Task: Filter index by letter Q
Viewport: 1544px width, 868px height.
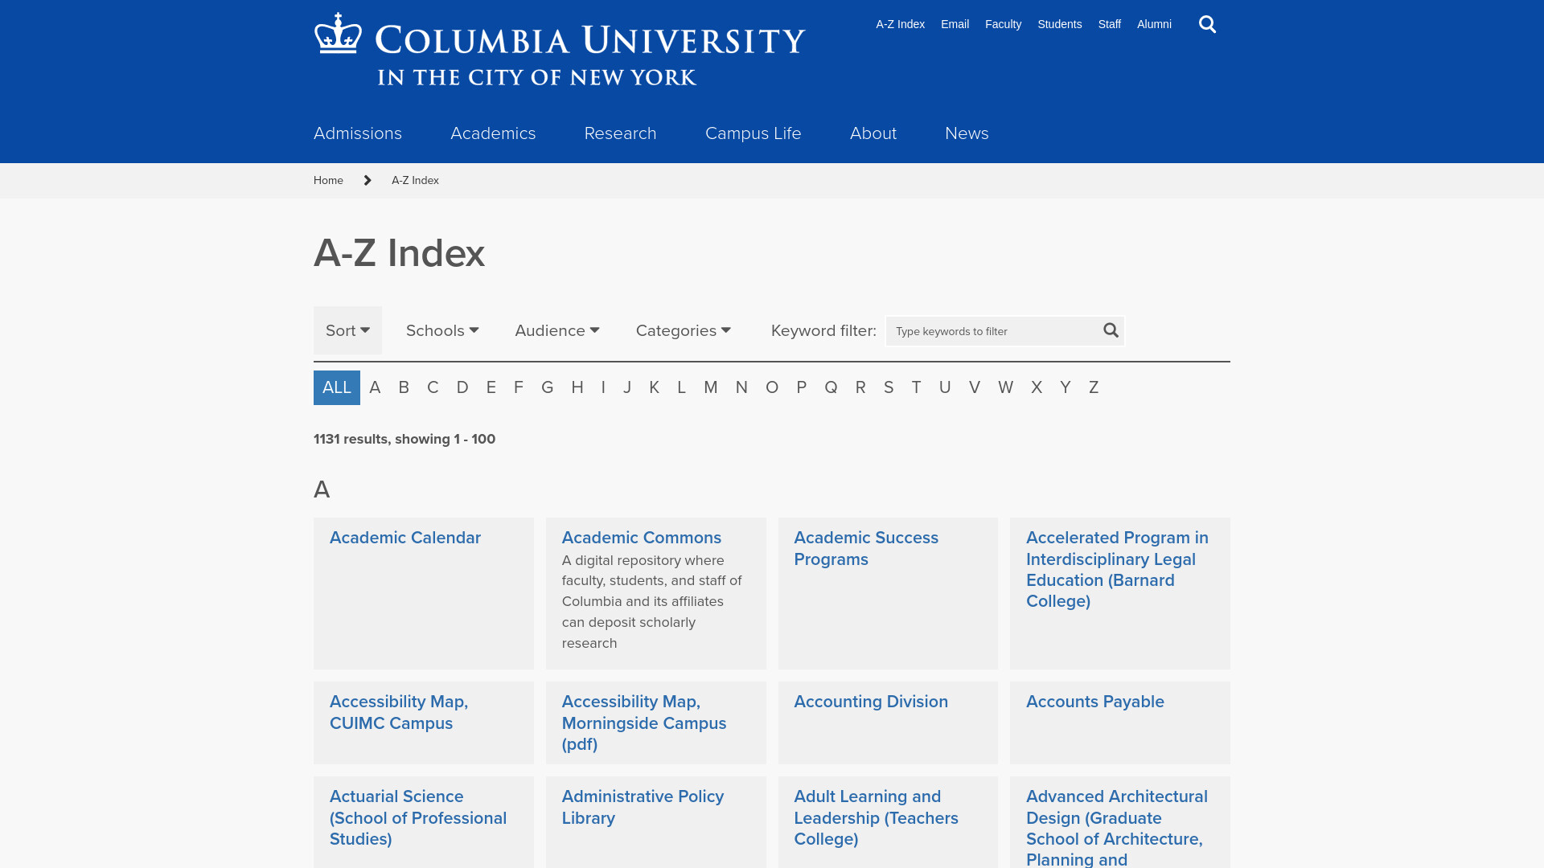Action: point(831,387)
